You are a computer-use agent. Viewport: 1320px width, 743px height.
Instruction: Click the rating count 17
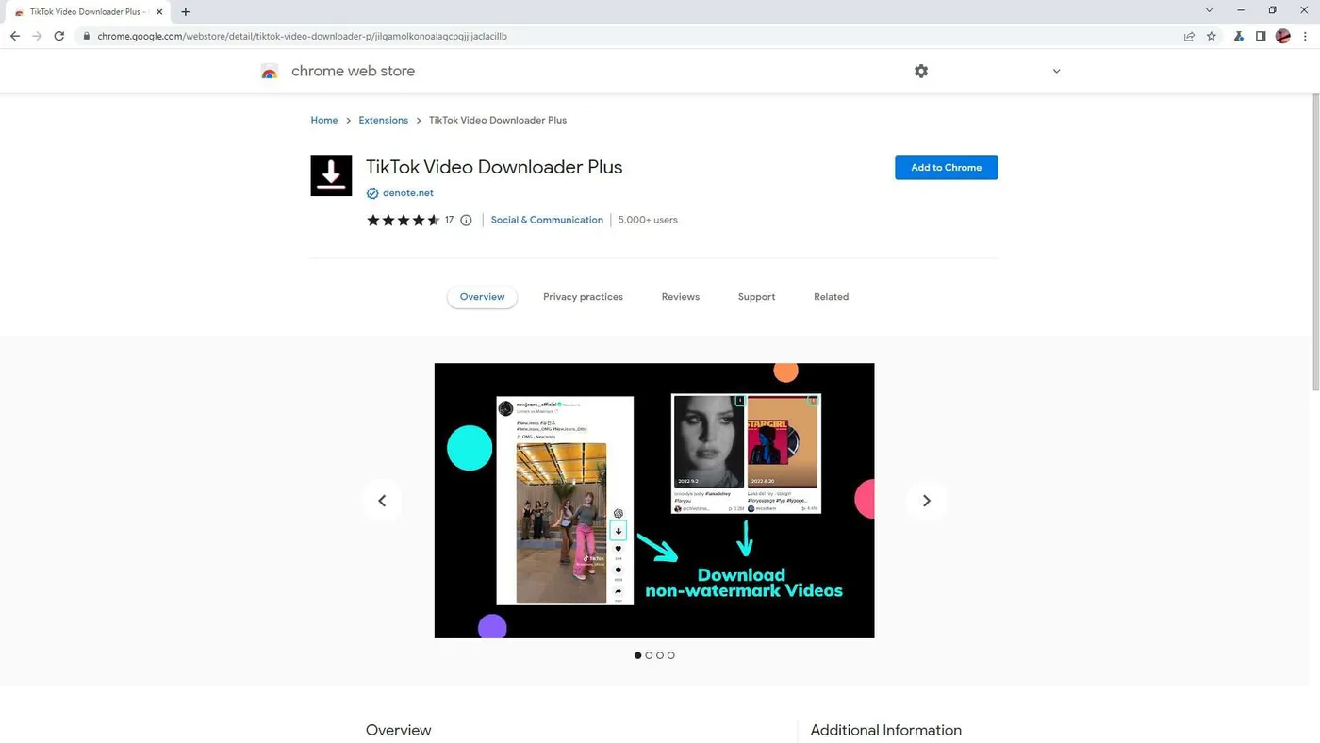[x=449, y=221]
